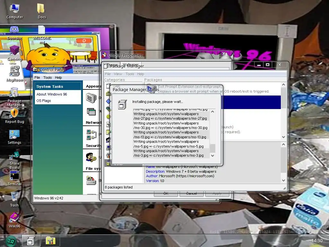Image resolution: width=329 pixels, height=247 pixels.
Task: Maximize the Package Manager window
Action: pos(268,64)
